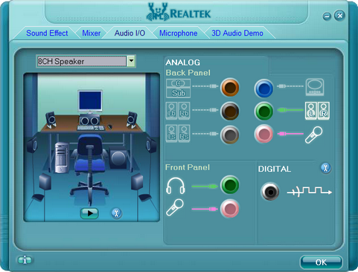Click the pink microphone front panel jack

pyautogui.click(x=230, y=209)
